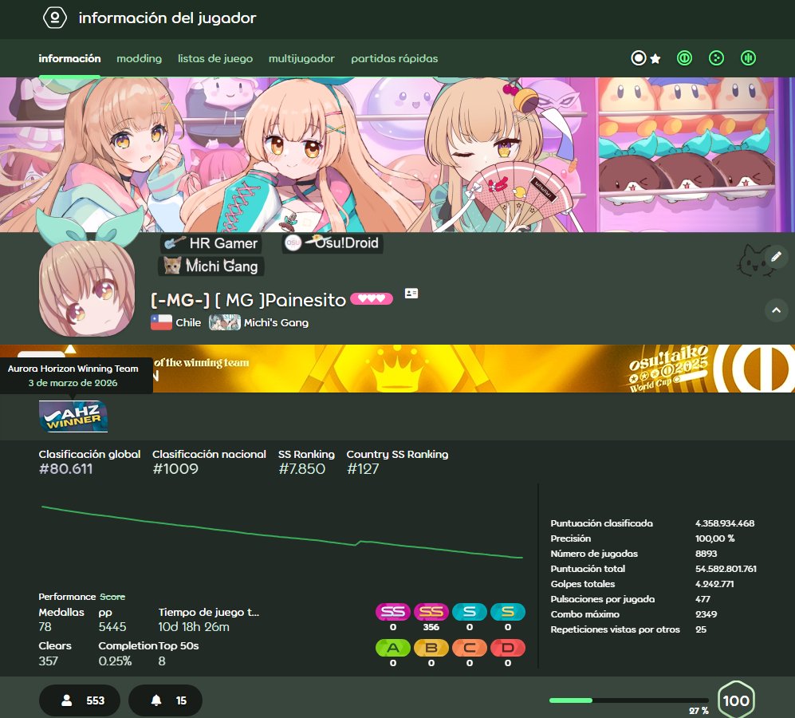The width and height of the screenshot is (795, 718).
Task: Click the gold SS rank icon with 356
Action: [x=431, y=612]
